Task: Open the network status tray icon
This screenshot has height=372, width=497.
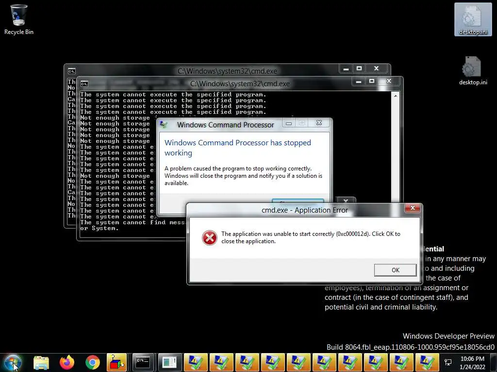Action: pos(448,362)
